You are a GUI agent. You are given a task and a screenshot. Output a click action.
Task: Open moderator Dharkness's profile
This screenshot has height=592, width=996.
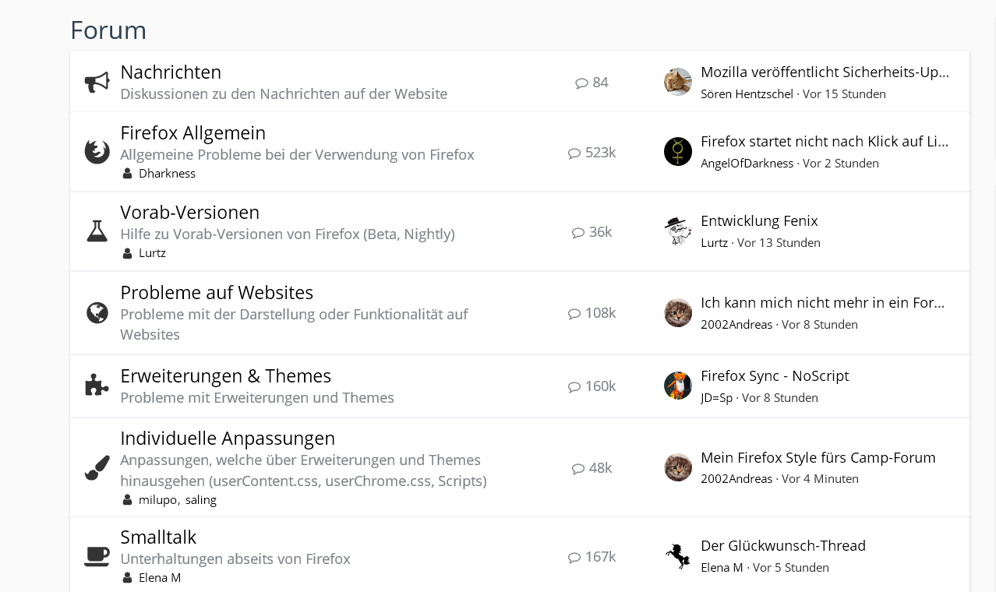[167, 174]
